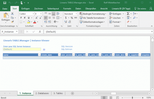Image resolution: width=154 pixels, height=99 pixels.
Task: Open AutoSum sigma function
Action: (128, 14)
